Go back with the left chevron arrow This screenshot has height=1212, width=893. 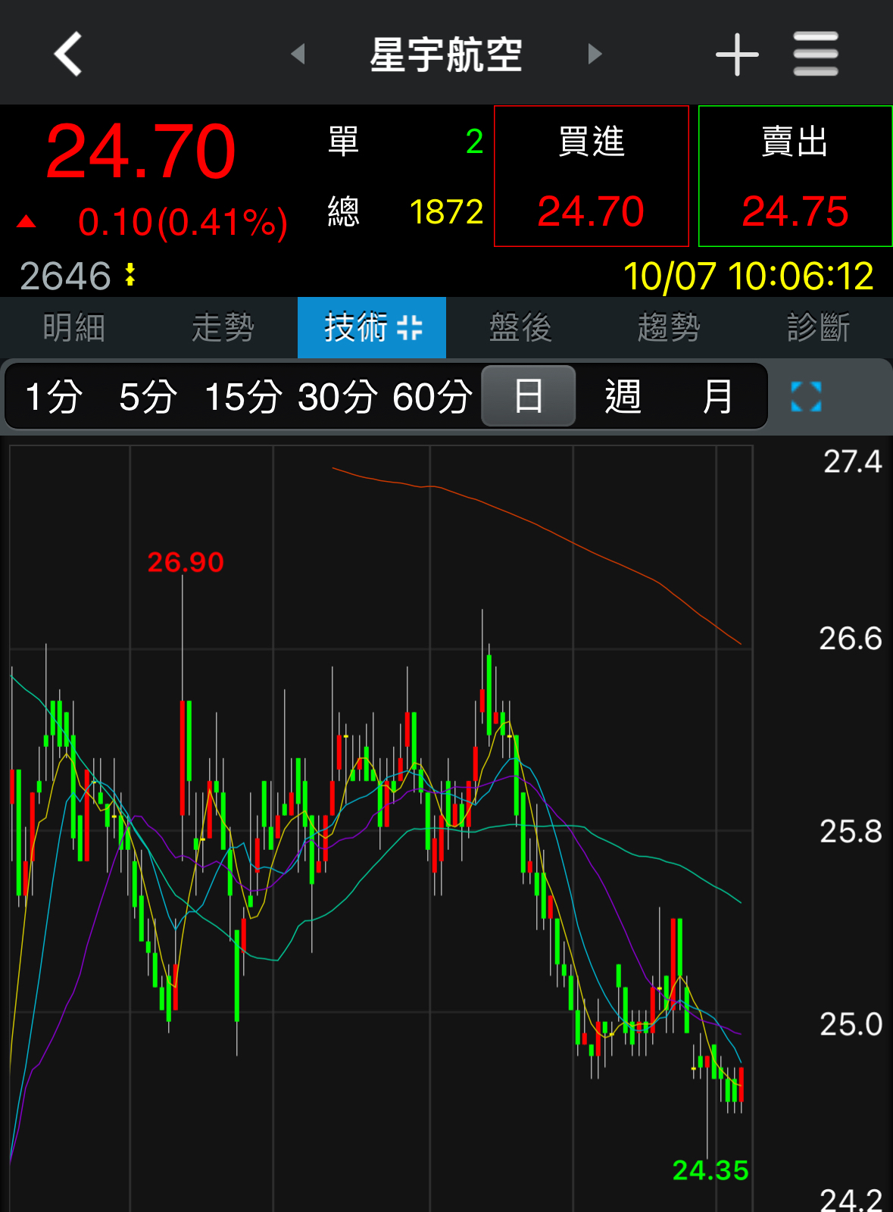click(68, 54)
